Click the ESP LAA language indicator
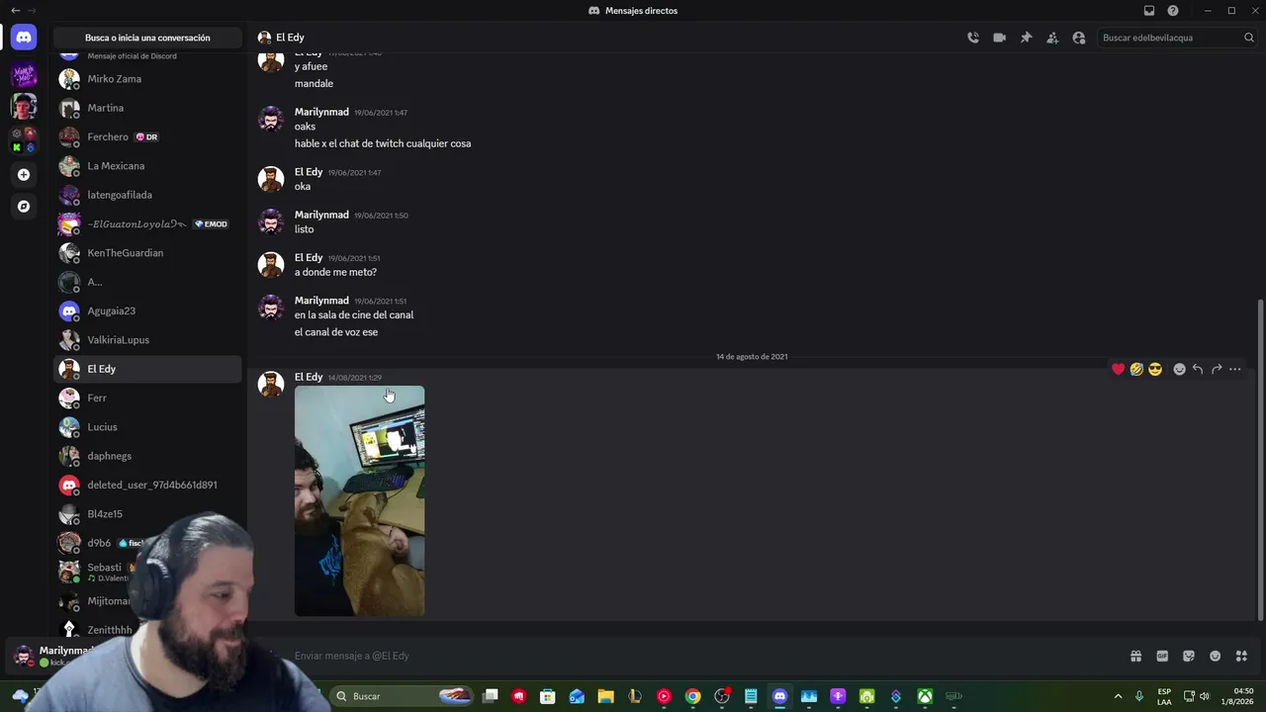 click(x=1164, y=696)
